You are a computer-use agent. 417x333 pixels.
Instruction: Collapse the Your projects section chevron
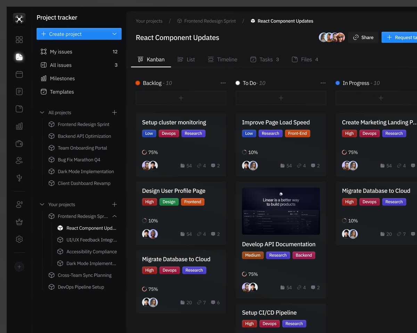[42, 204]
